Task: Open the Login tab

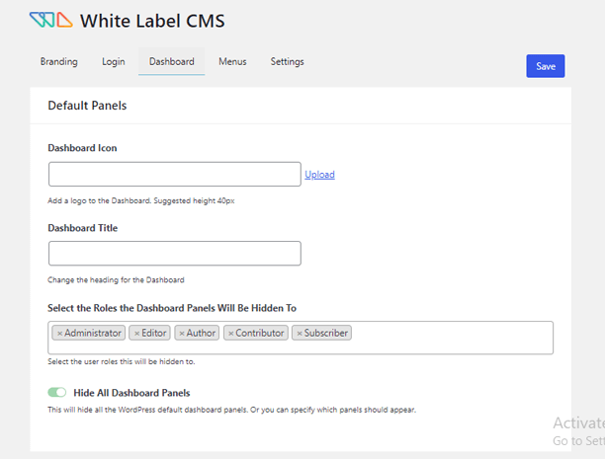Action: [113, 62]
